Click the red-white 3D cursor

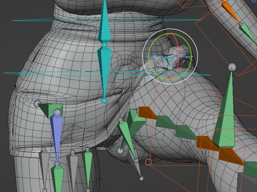(x=148, y=162)
